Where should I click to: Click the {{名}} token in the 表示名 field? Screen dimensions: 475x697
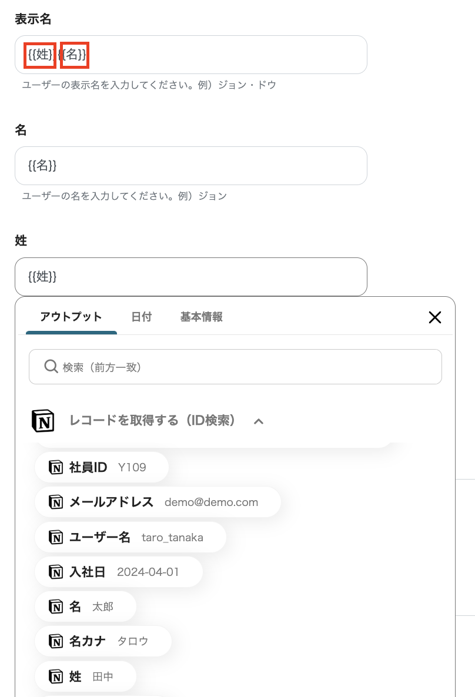pos(74,55)
